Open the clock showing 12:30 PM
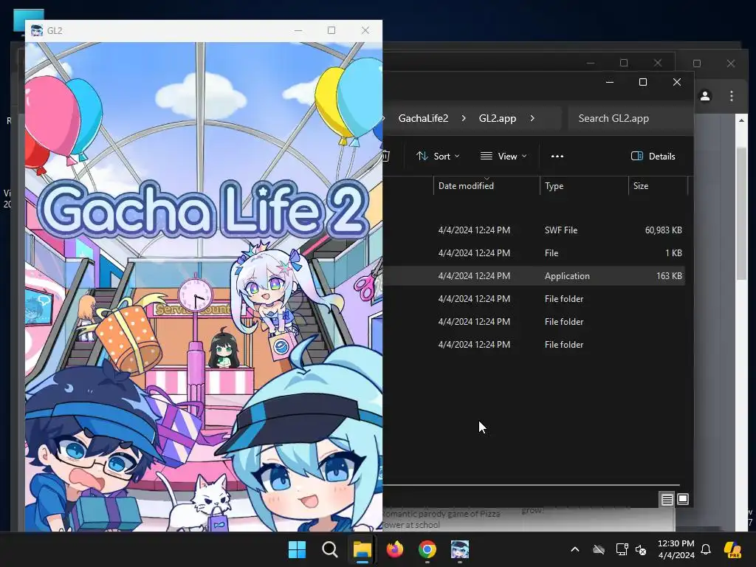This screenshot has width=756, height=567. coord(676,549)
